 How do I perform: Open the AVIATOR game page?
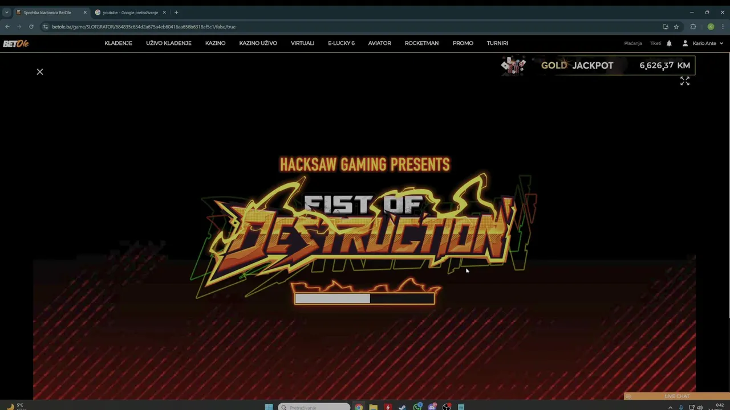tap(379, 43)
